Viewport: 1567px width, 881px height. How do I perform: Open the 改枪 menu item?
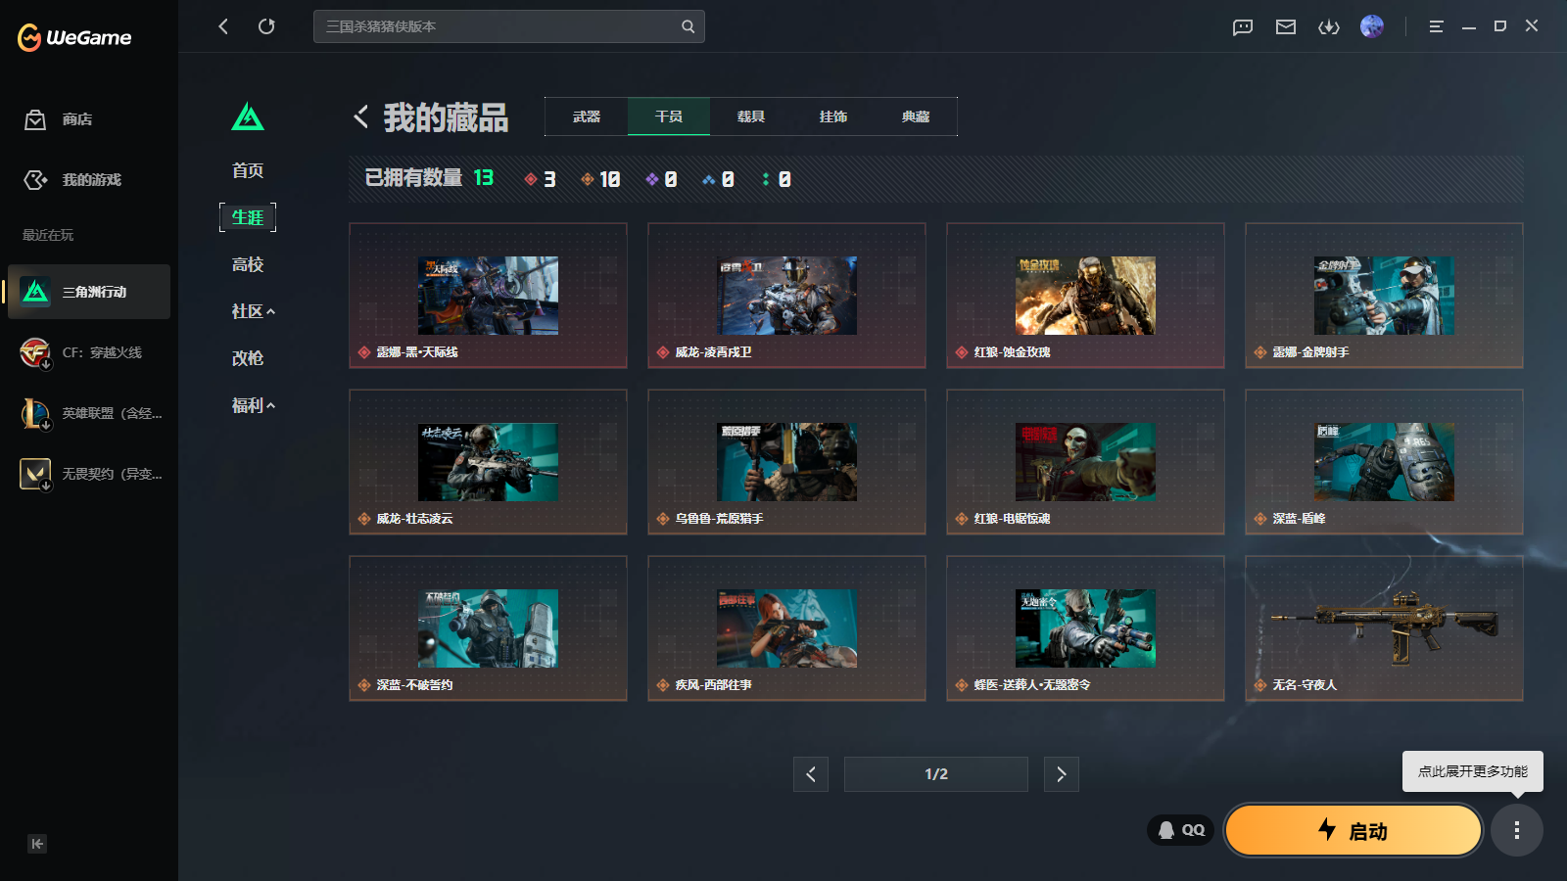click(248, 358)
